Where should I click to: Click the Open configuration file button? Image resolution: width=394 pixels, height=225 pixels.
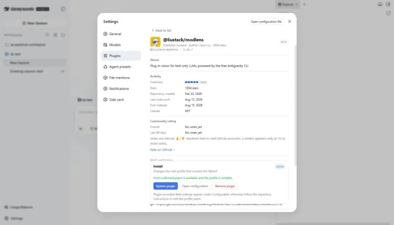(x=266, y=22)
